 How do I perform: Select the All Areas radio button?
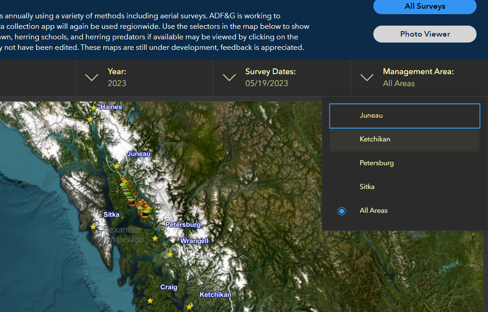[x=342, y=211]
